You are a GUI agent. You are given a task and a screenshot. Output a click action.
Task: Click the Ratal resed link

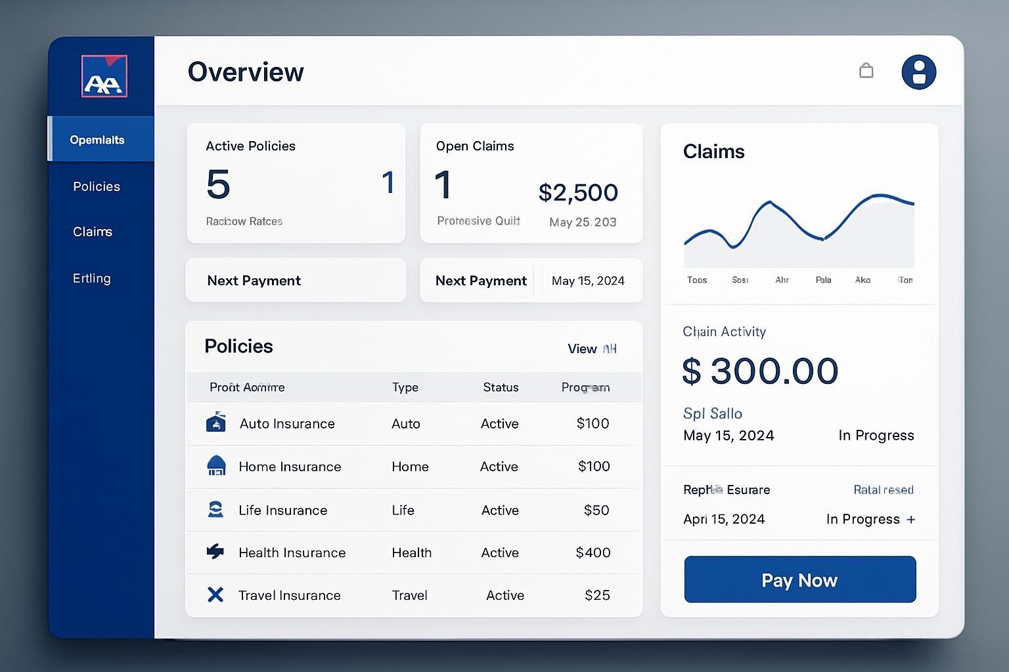[883, 490]
